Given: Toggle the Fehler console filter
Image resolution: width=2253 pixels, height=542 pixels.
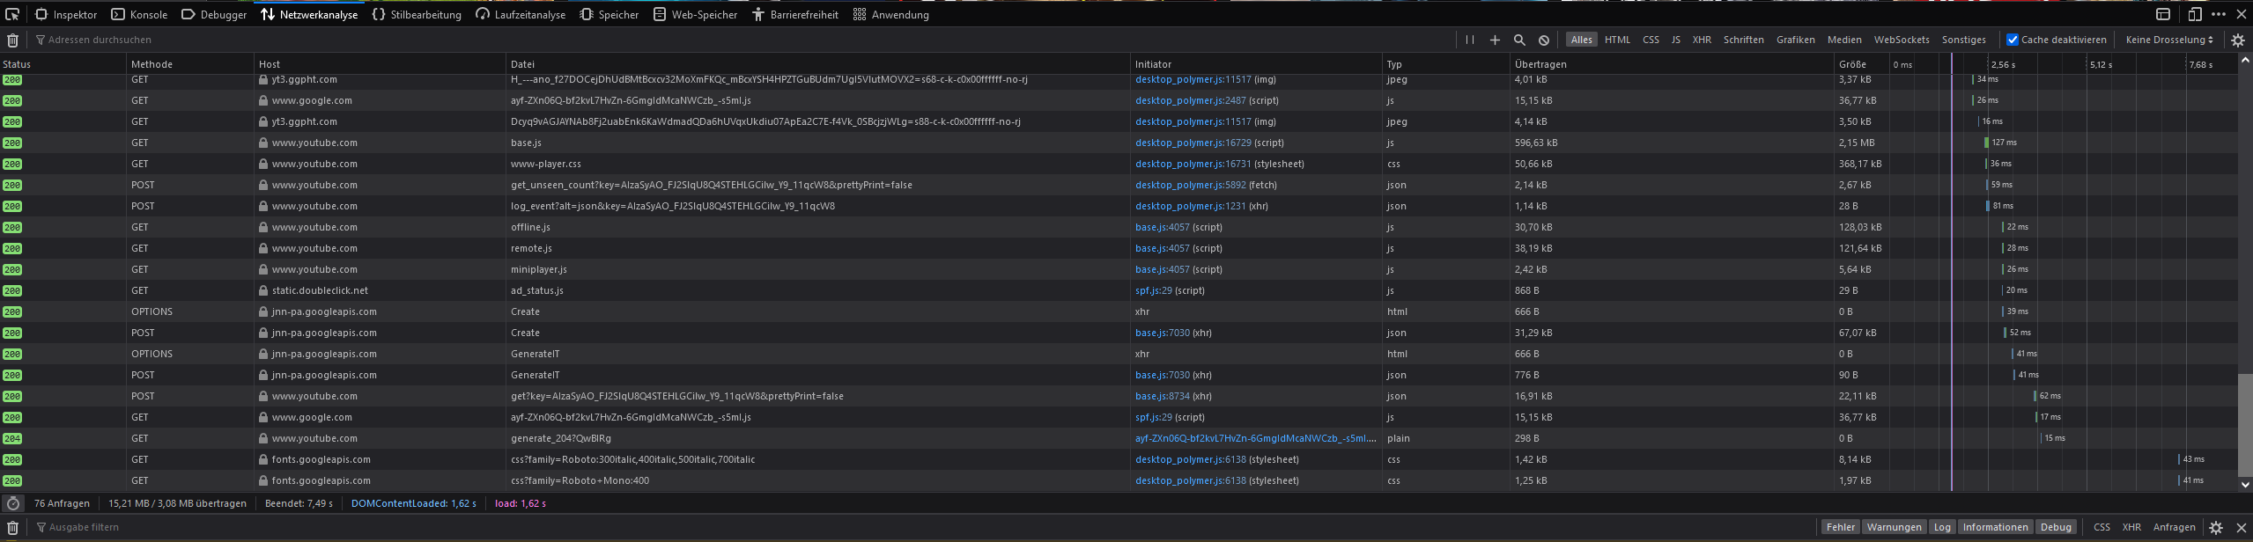Looking at the screenshot, I should [1840, 527].
